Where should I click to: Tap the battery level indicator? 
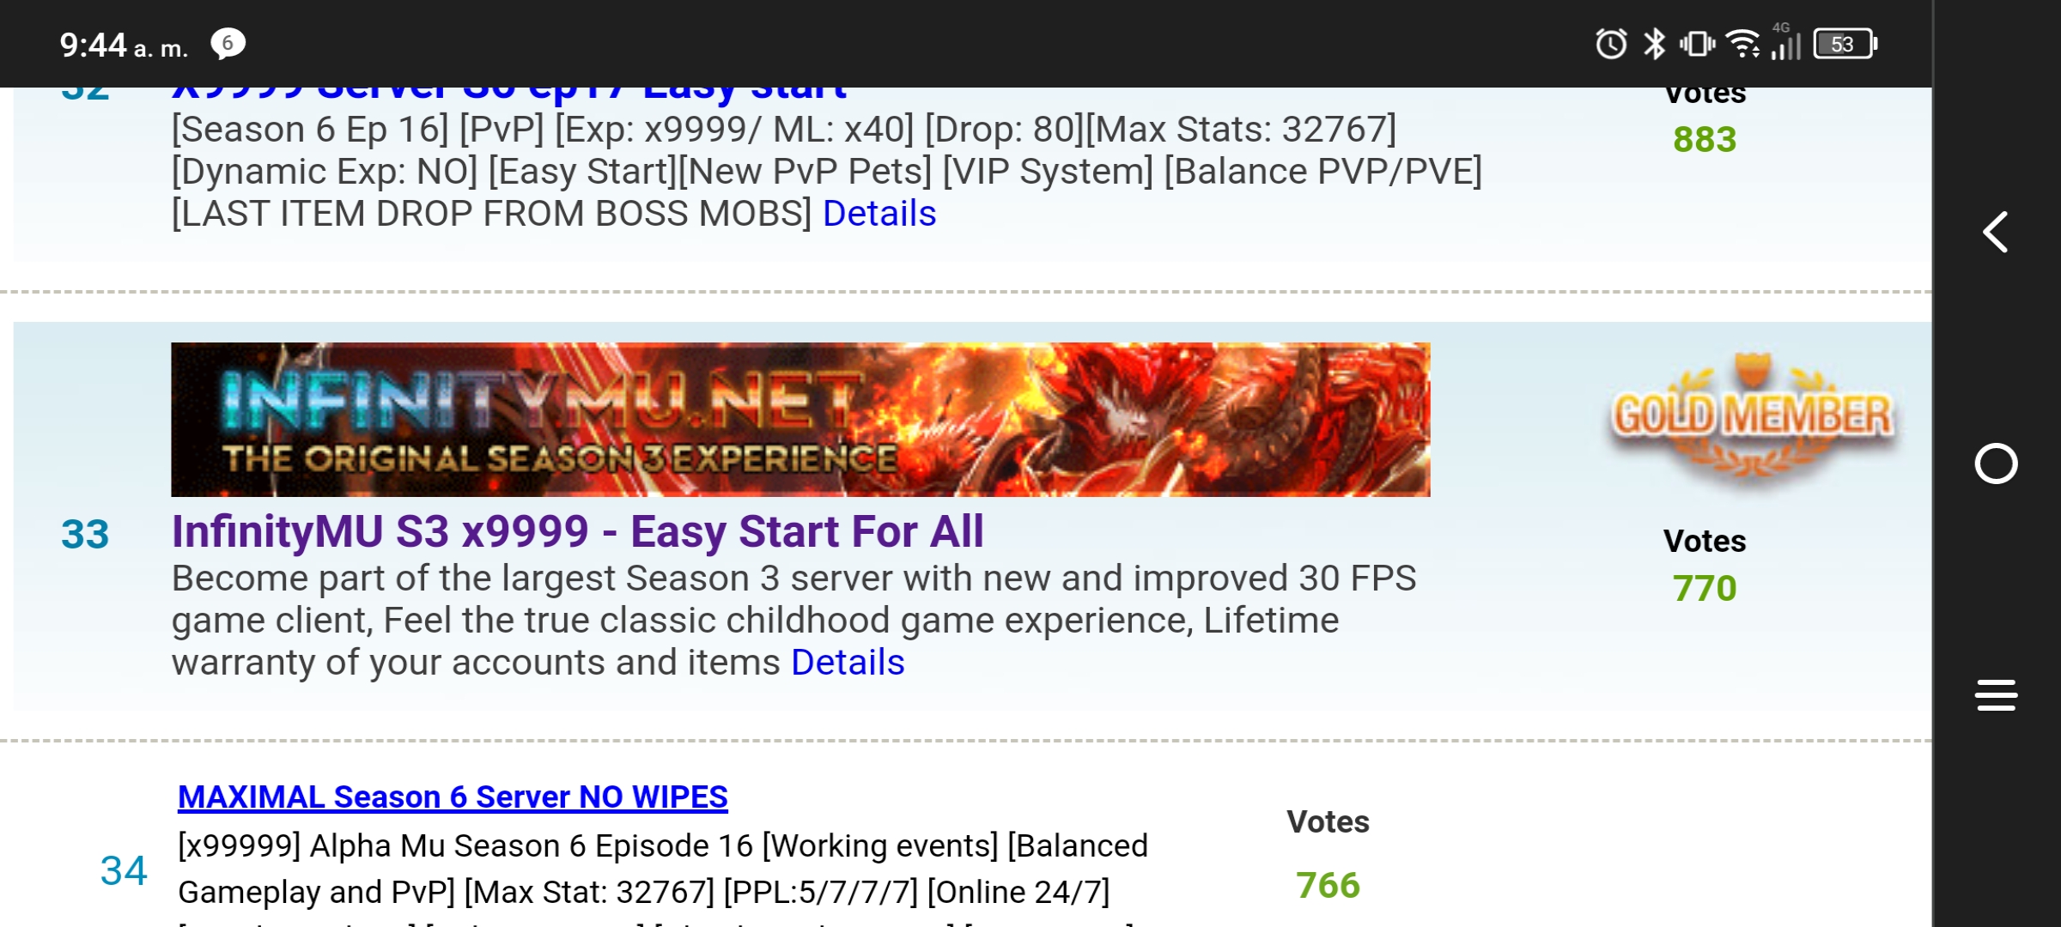pyautogui.click(x=1845, y=44)
